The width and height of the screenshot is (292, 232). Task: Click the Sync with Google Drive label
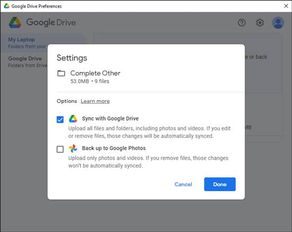click(110, 119)
